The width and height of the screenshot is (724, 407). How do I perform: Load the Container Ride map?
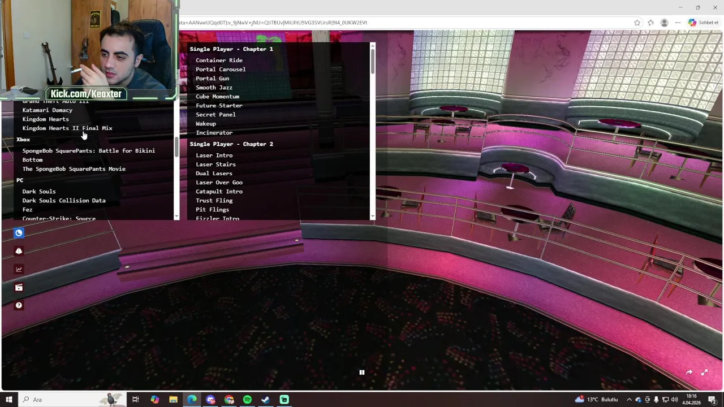point(219,60)
